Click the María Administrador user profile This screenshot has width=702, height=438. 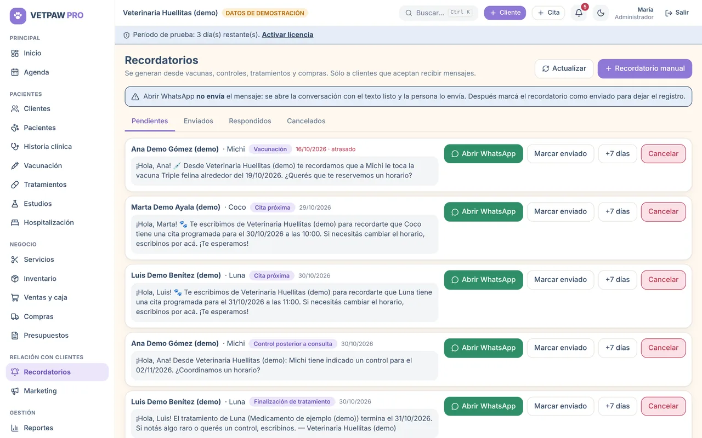click(634, 13)
